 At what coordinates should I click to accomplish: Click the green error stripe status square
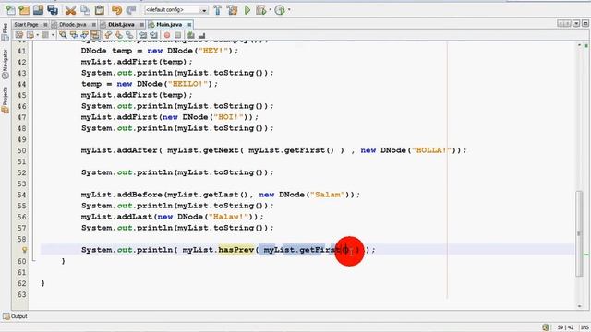586,45
